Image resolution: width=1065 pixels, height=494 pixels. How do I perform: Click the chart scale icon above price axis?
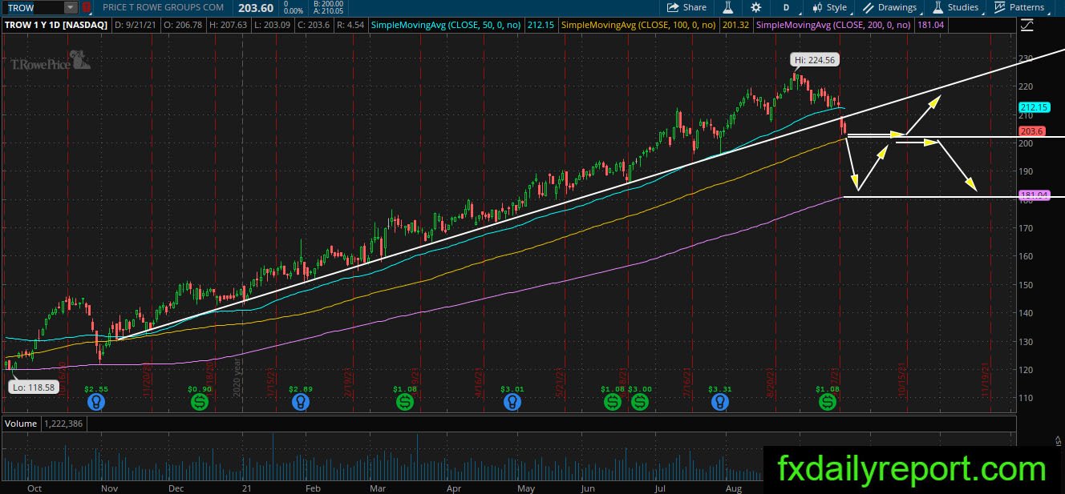pyautogui.click(x=1028, y=26)
